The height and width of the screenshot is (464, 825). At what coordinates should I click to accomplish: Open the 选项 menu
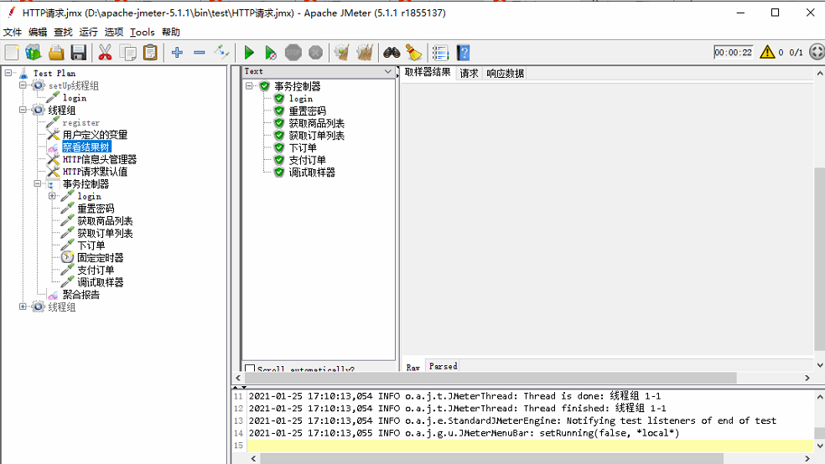114,32
